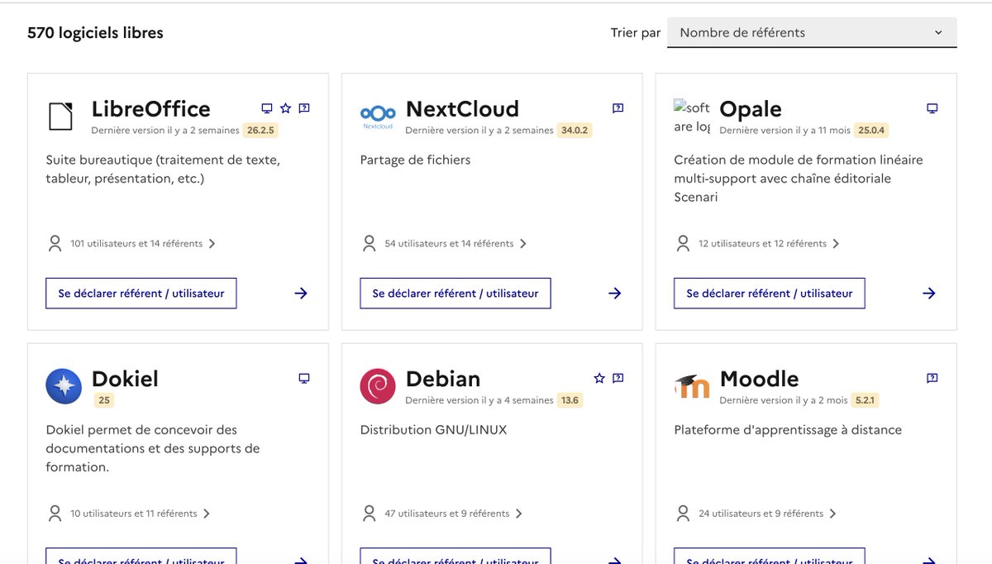Click the Debian swirl logo
This screenshot has height=564, width=992.
[378, 386]
